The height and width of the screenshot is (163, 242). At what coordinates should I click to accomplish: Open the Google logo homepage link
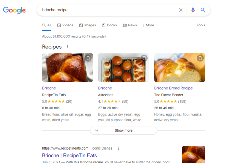[x=15, y=10]
